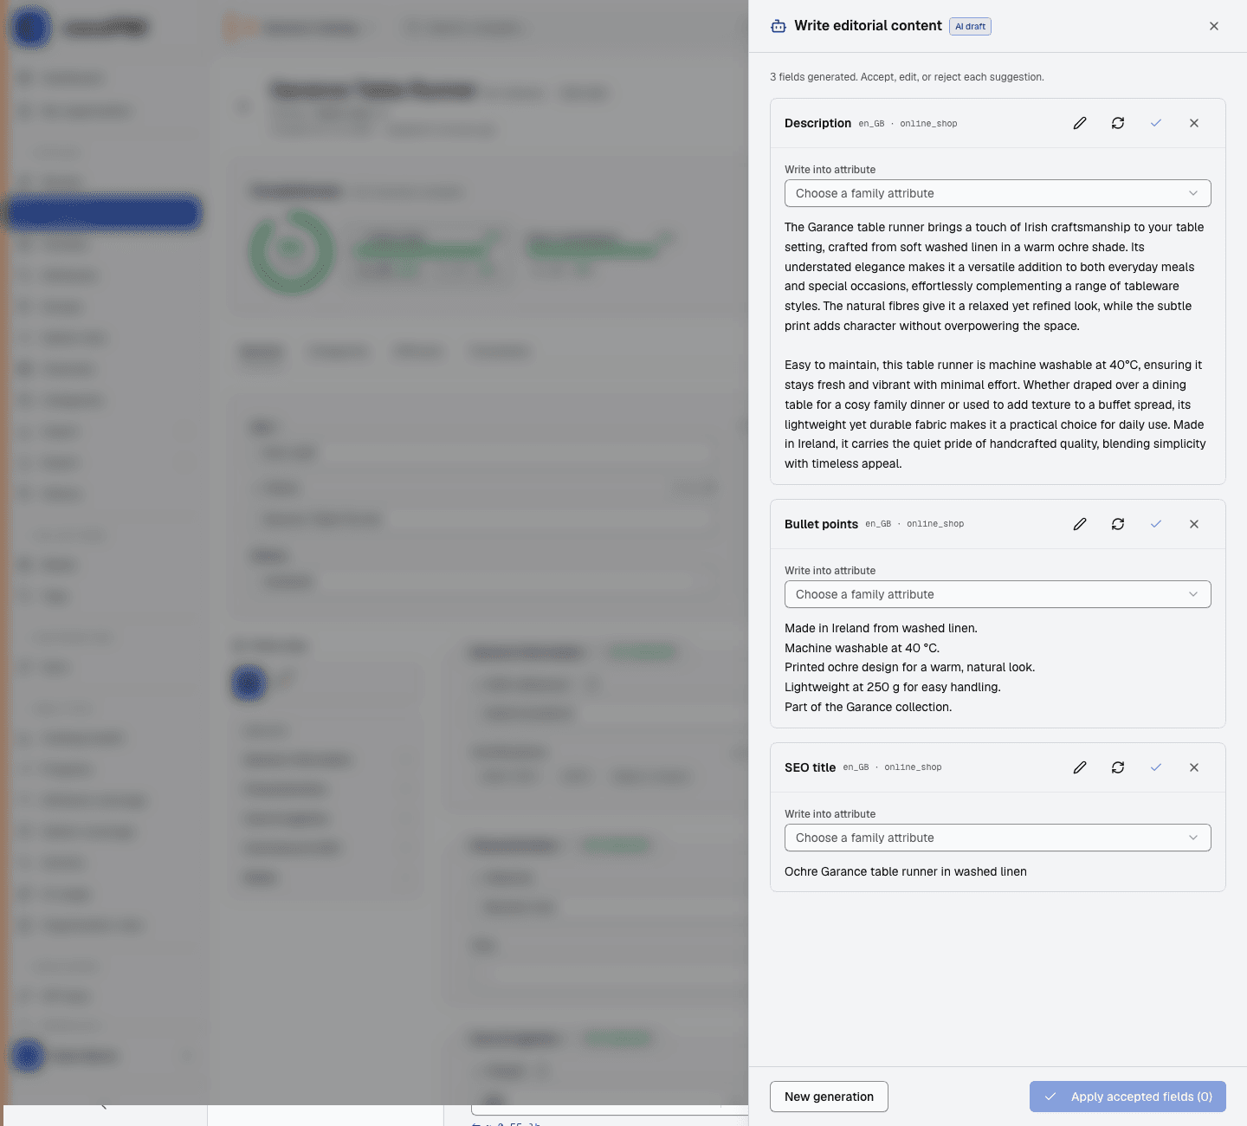Click bullet 'Lightweight at 250 g for easy handling.'
Image resolution: width=1247 pixels, height=1126 pixels.
893,687
